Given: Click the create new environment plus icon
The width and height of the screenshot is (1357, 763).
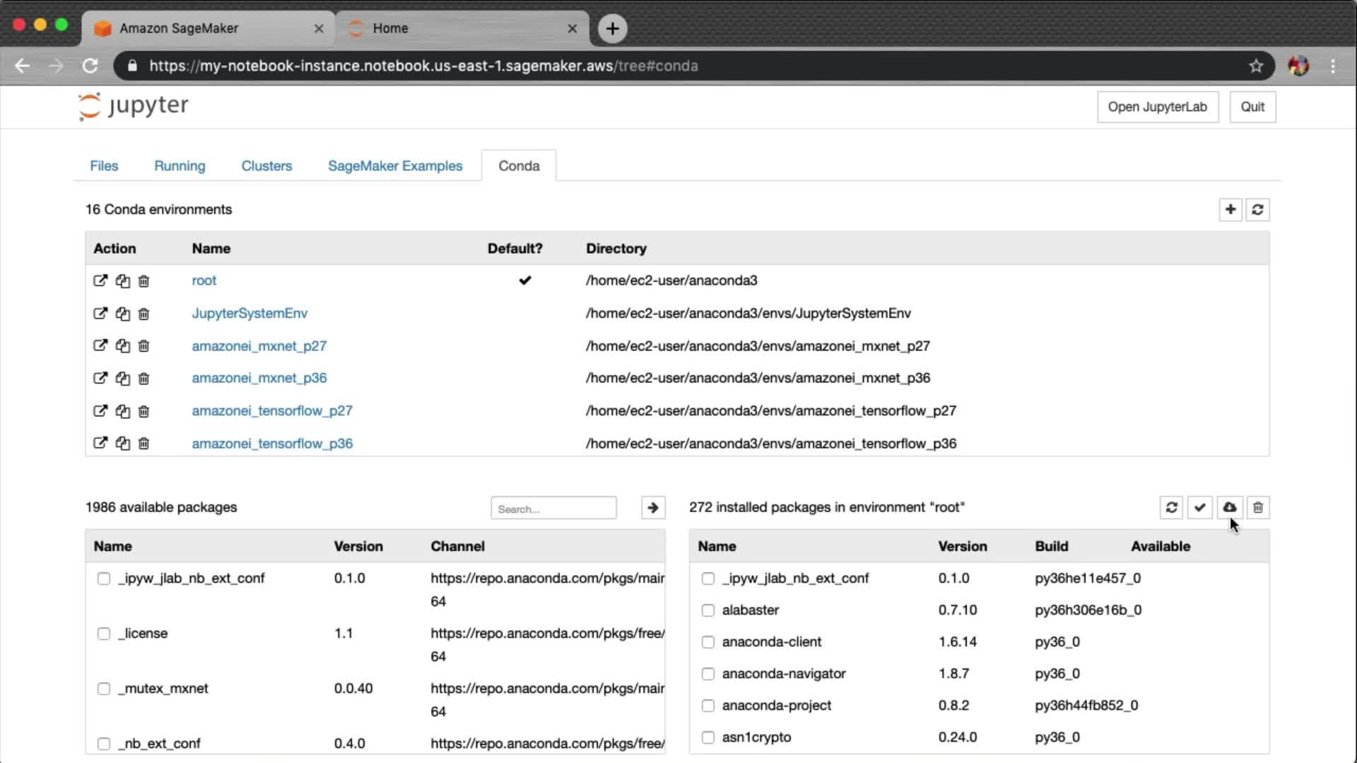Looking at the screenshot, I should 1230,209.
